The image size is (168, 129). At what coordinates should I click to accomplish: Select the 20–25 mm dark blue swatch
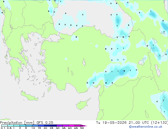[x=47, y=126]
